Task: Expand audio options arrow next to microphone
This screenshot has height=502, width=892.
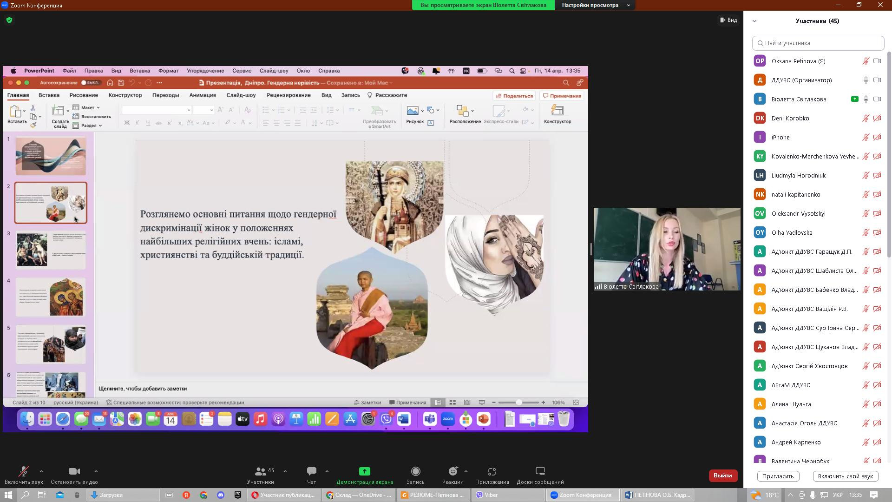Action: point(41,471)
